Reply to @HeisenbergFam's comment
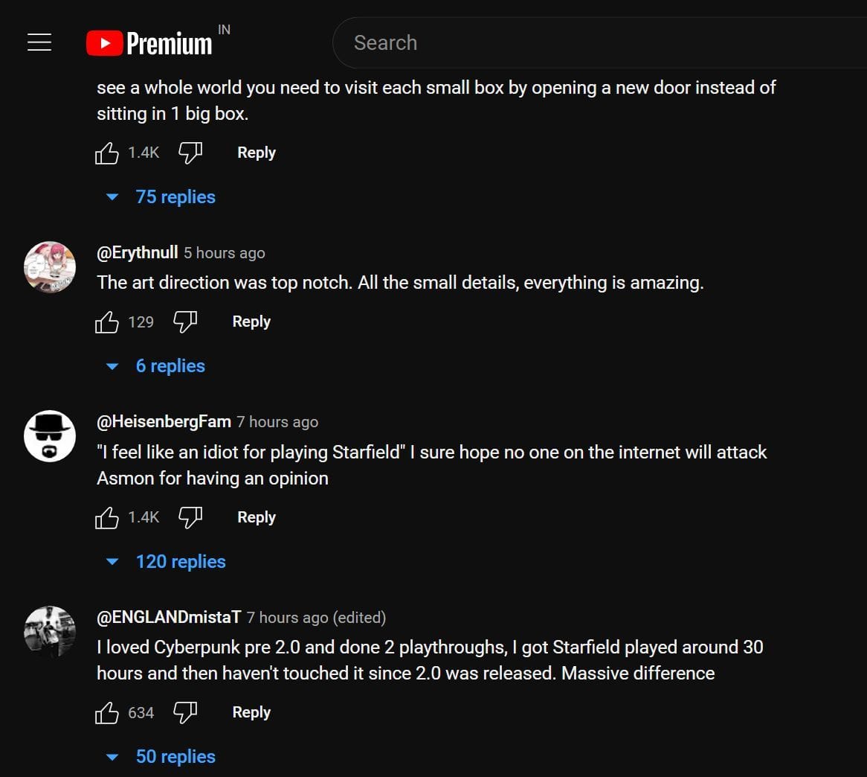 [x=256, y=517]
